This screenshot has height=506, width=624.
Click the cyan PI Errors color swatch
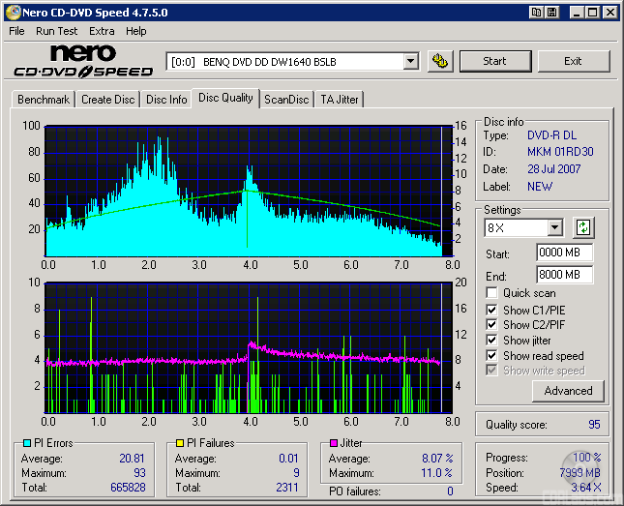click(27, 444)
